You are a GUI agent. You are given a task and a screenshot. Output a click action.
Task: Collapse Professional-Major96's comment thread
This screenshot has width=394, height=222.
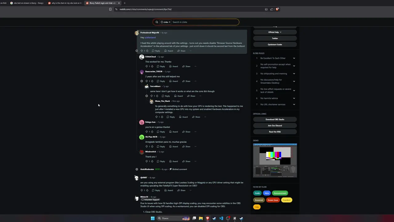(x=137, y=51)
